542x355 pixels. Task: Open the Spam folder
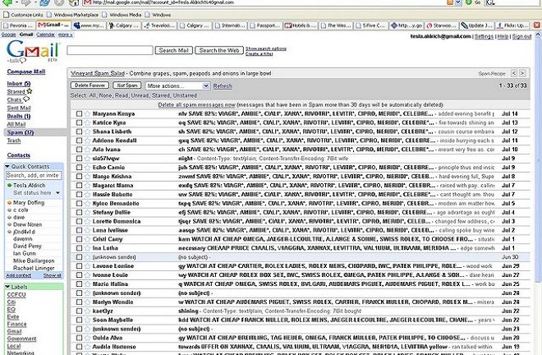coord(20,132)
